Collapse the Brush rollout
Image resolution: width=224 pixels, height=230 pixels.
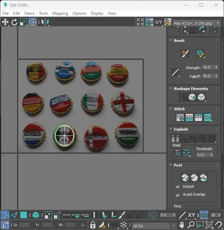coord(171,40)
